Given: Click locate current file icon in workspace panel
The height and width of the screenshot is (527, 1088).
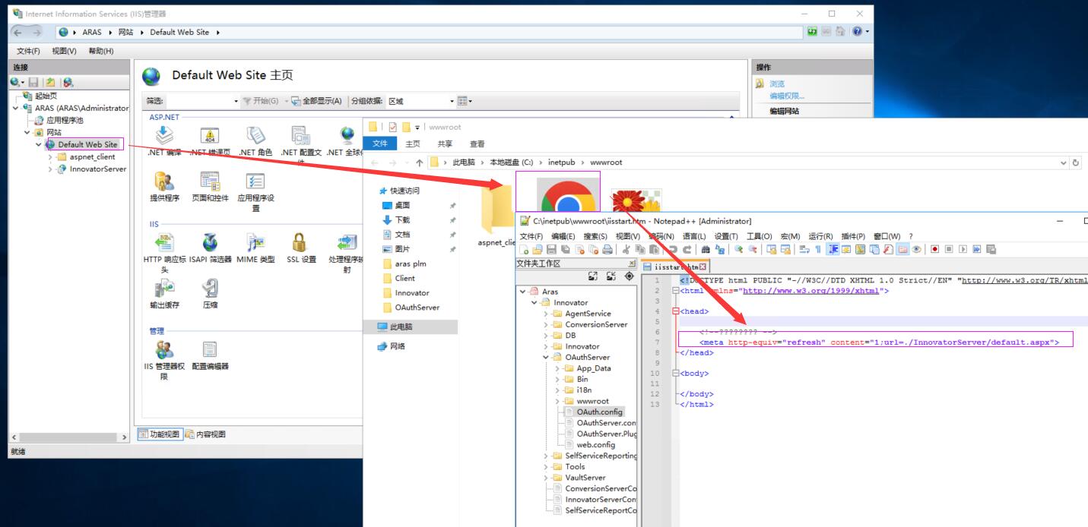Looking at the screenshot, I should point(628,277).
